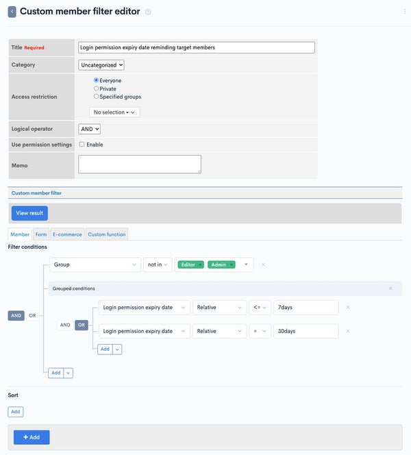The image size is (411, 455).
Task: Enable the Use permission settings checkbox
Action: [x=82, y=144]
